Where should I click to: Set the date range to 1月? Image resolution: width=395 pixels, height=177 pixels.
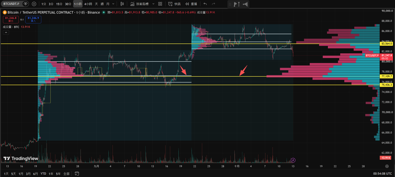(21, 173)
